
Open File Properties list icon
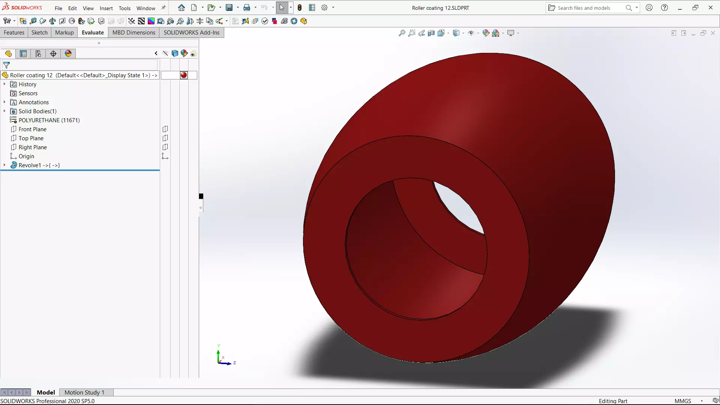coord(312,7)
